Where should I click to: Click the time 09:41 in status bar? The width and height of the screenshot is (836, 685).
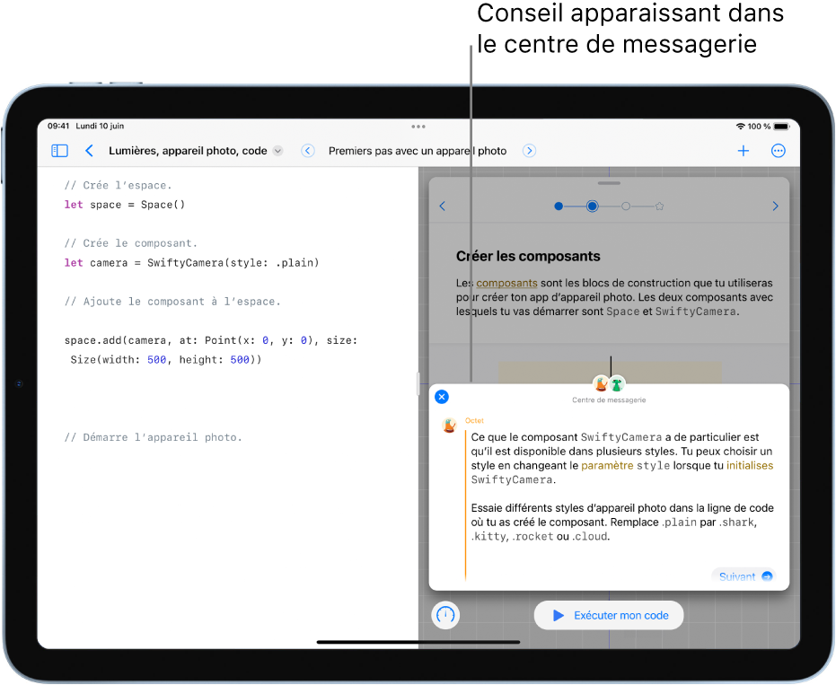[x=58, y=127]
